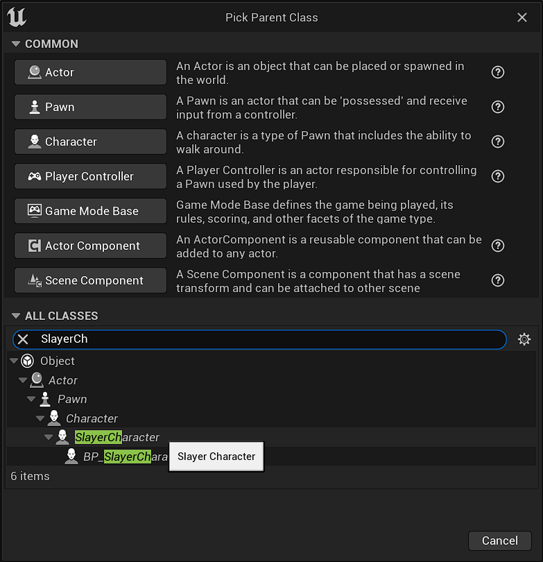
Task: Click the '6 items' count text
Action: coord(30,476)
